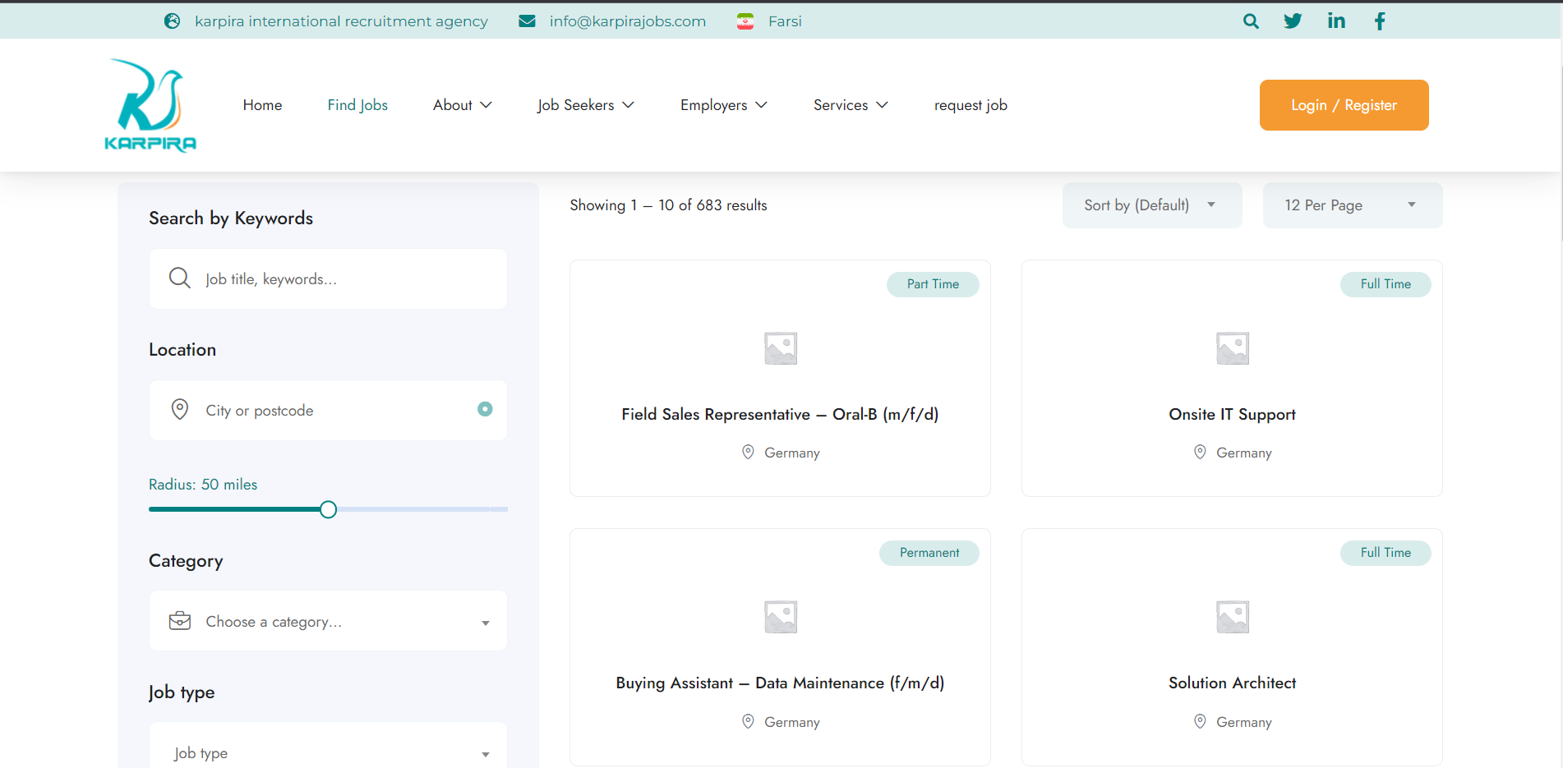Click the envelope email icon
The image size is (1563, 768).
(x=527, y=21)
